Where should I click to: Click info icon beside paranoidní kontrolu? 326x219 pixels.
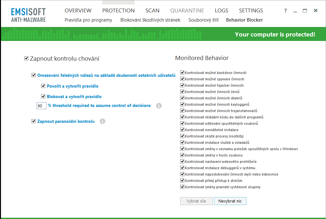point(103,121)
